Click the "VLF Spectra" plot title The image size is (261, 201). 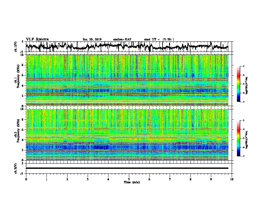(x=37, y=39)
